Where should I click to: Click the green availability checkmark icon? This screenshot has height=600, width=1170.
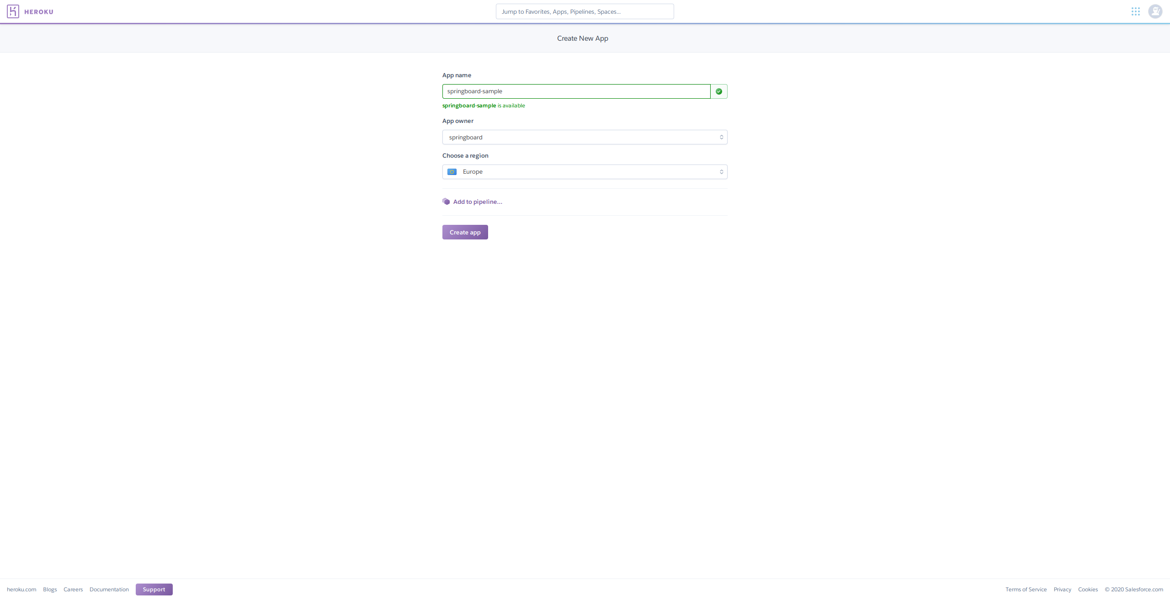click(x=719, y=91)
